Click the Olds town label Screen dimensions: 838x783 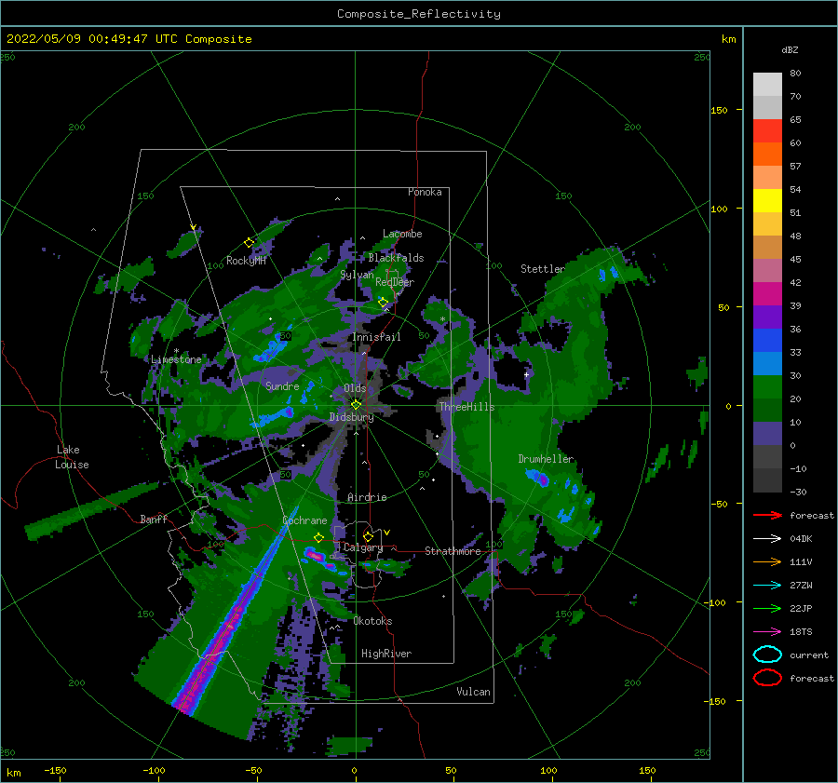coord(355,388)
